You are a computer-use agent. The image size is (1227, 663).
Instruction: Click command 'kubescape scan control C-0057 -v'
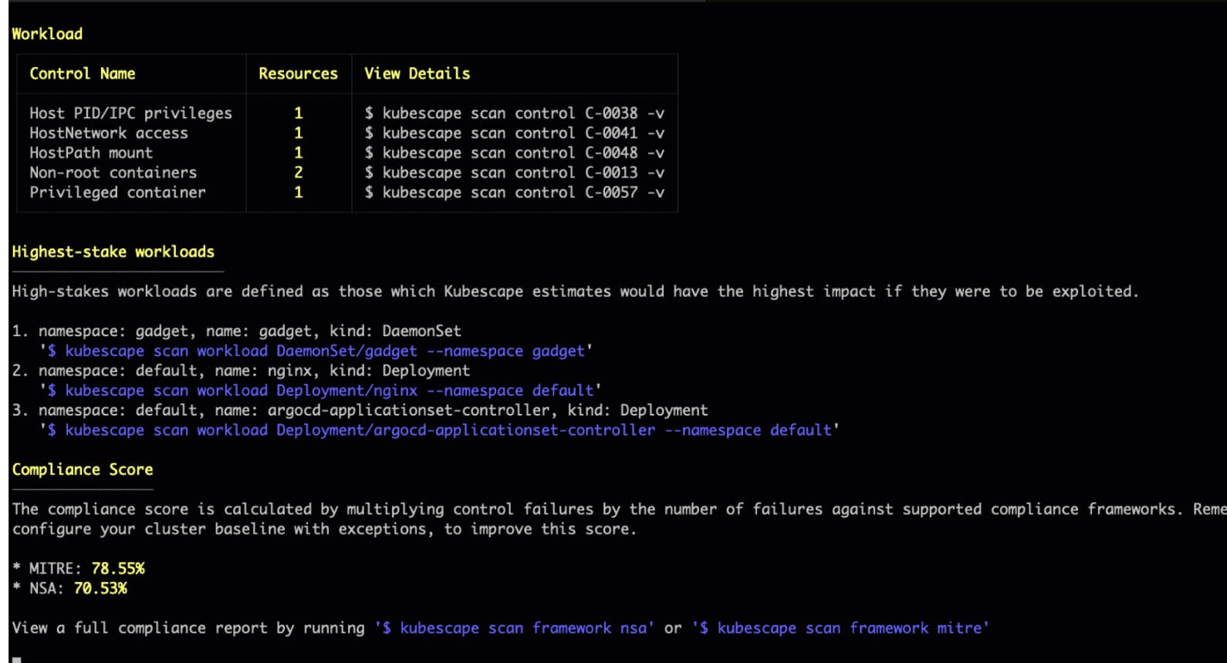tap(515, 193)
